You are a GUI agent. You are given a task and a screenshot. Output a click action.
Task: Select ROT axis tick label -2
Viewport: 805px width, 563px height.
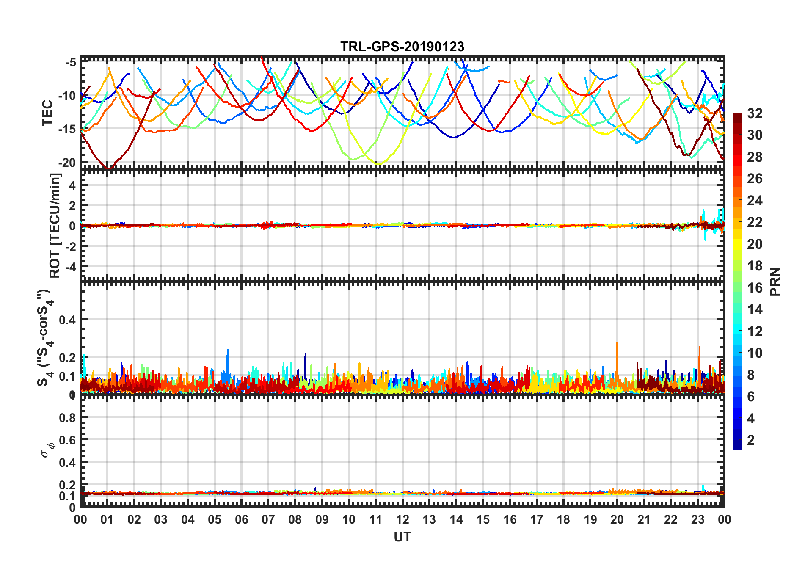pyautogui.click(x=71, y=246)
